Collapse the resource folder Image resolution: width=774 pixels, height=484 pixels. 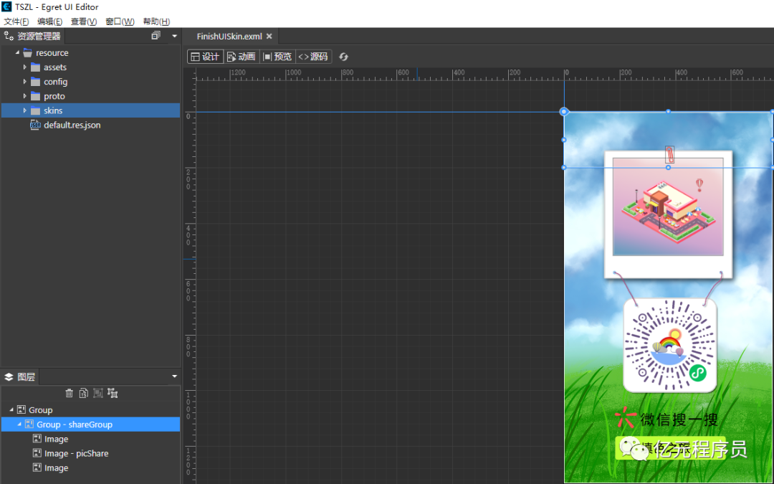click(x=17, y=52)
